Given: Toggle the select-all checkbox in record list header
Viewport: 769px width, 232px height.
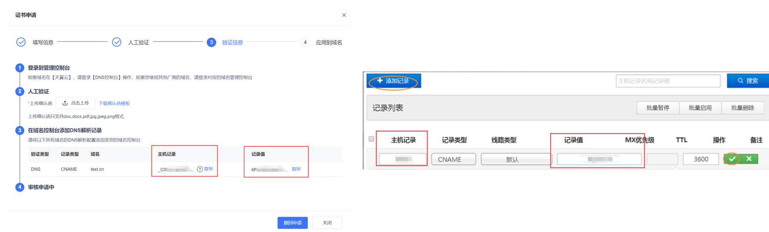Looking at the screenshot, I should [x=371, y=139].
